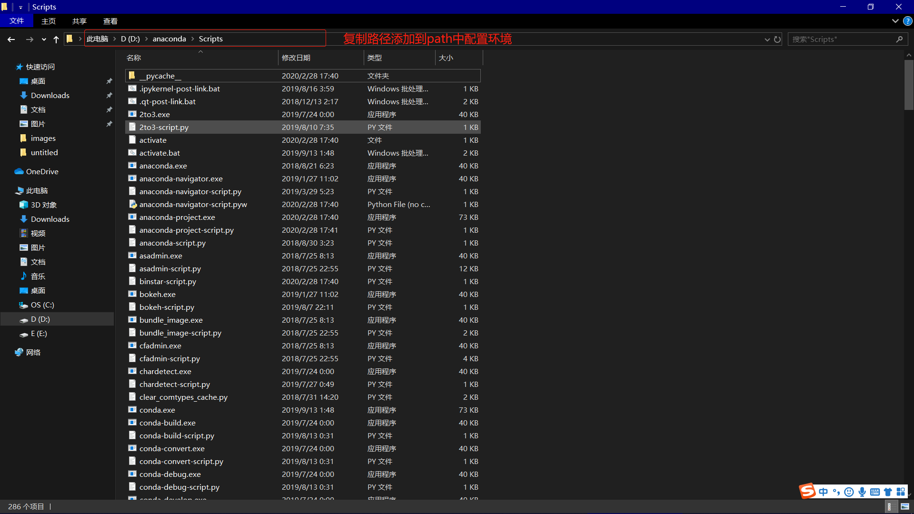This screenshot has width=914, height=514.
Task: Expand the ribbon with the chevron
Action: [895, 21]
